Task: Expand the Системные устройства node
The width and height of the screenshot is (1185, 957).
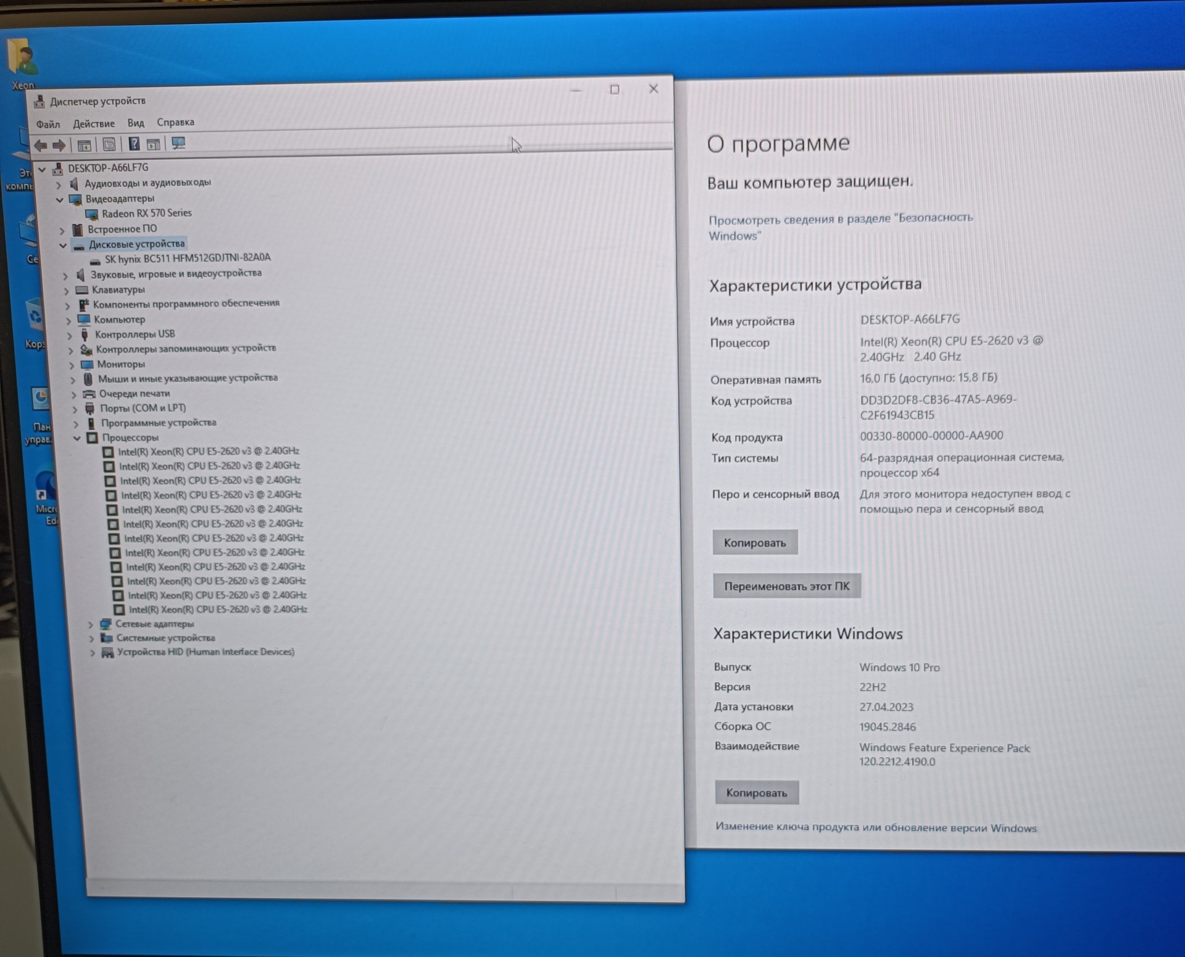Action: [92, 639]
